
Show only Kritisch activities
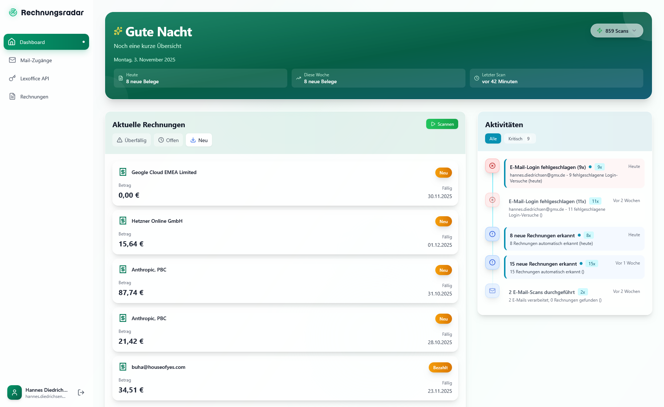(x=519, y=139)
